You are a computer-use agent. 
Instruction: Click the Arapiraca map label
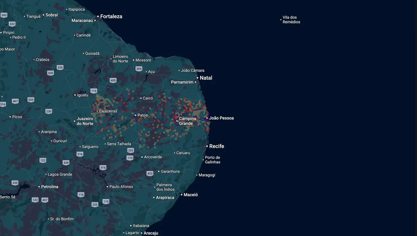(x=165, y=198)
